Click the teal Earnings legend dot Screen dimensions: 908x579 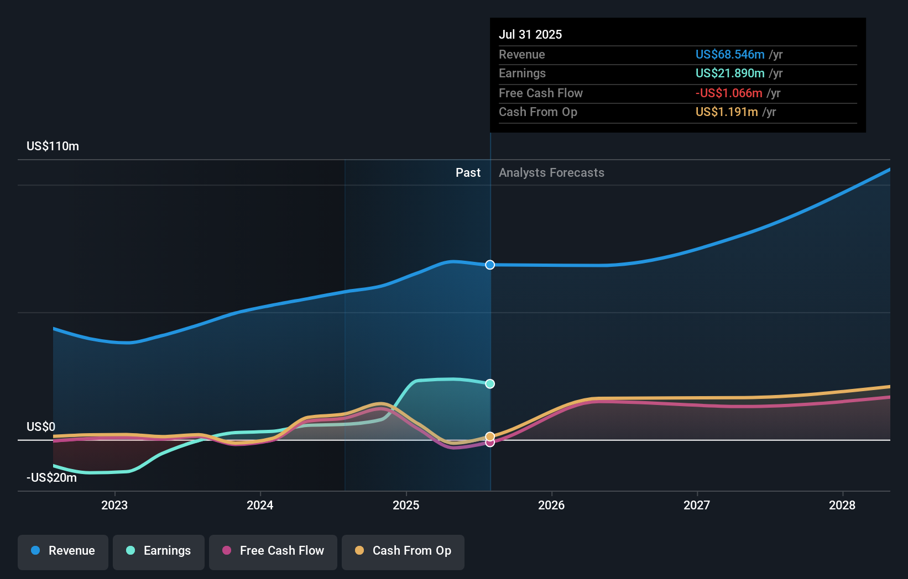coord(129,551)
